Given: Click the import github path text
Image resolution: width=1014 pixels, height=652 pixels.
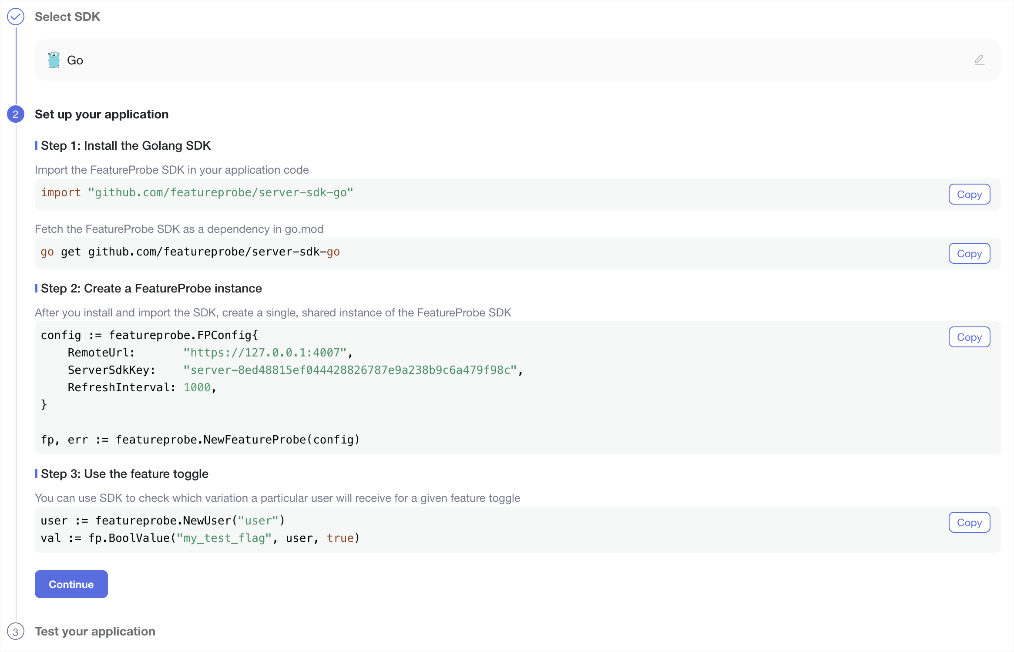Looking at the screenshot, I should [x=220, y=193].
